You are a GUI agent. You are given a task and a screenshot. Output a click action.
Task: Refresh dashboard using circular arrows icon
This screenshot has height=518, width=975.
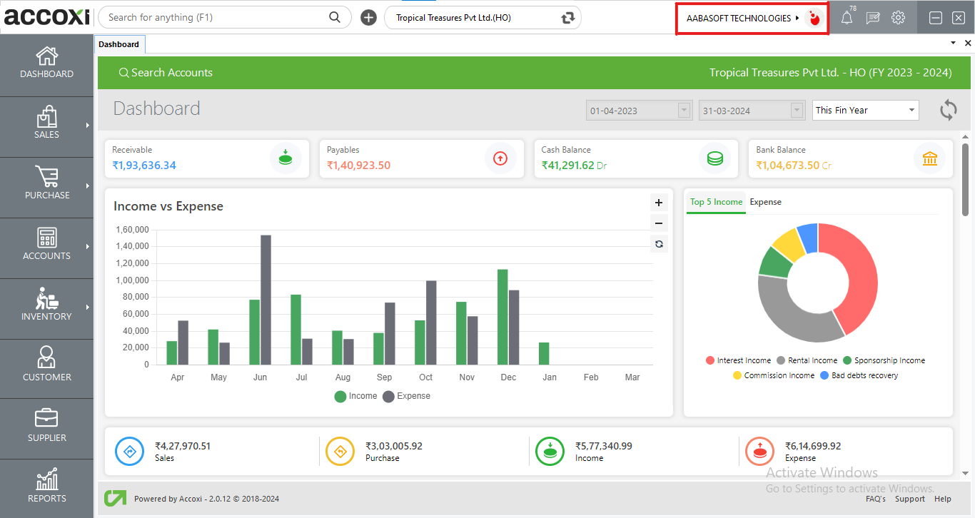[948, 110]
